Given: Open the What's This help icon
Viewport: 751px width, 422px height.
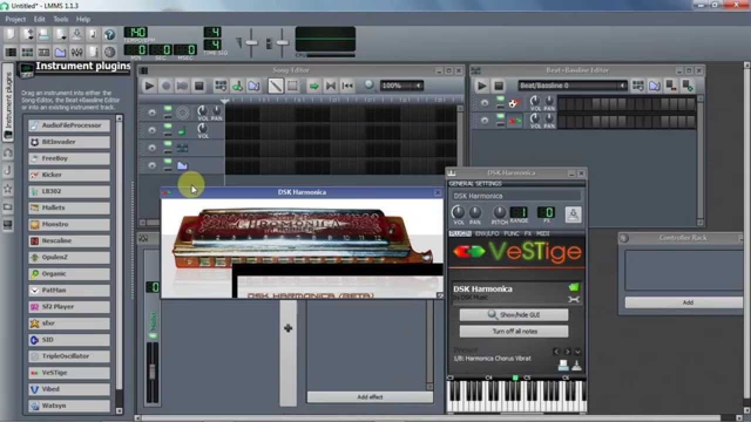Looking at the screenshot, I should point(109,35).
